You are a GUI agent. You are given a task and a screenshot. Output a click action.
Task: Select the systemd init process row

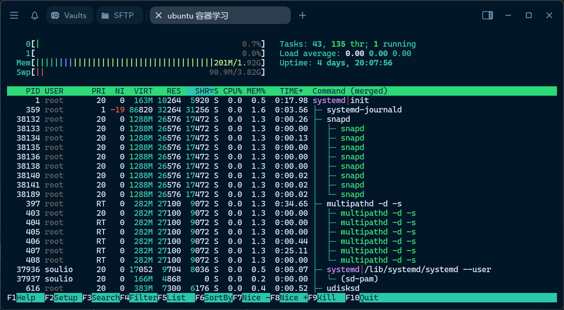click(282, 100)
